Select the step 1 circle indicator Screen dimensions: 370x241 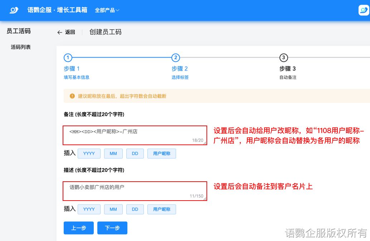pos(68,58)
